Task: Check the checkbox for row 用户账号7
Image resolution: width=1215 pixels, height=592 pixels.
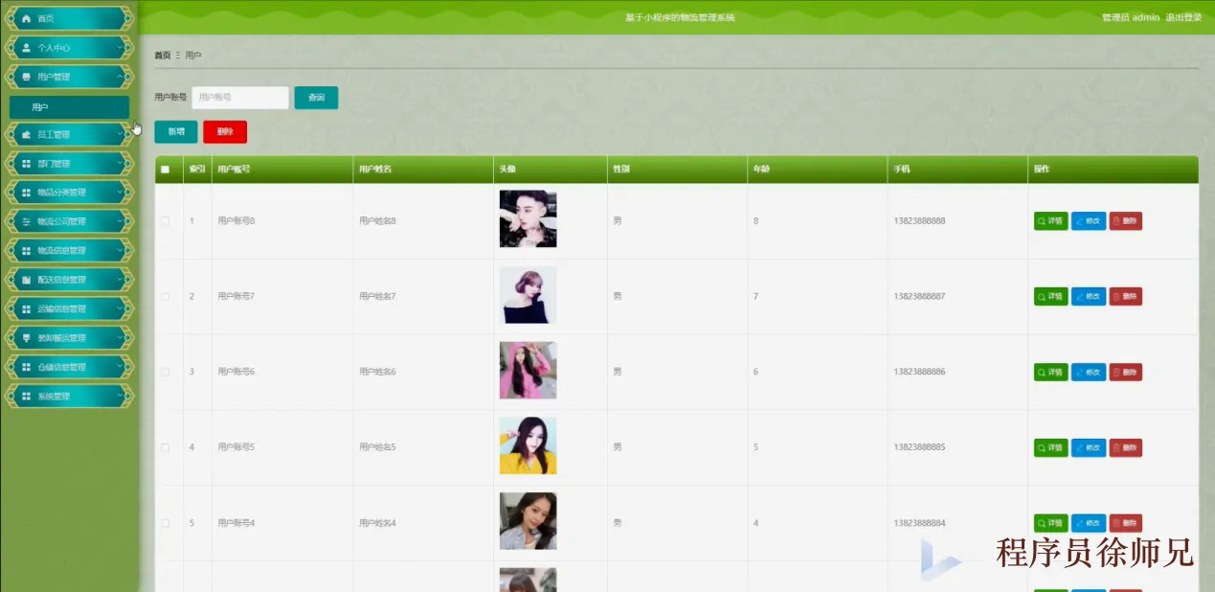Action: 165,297
